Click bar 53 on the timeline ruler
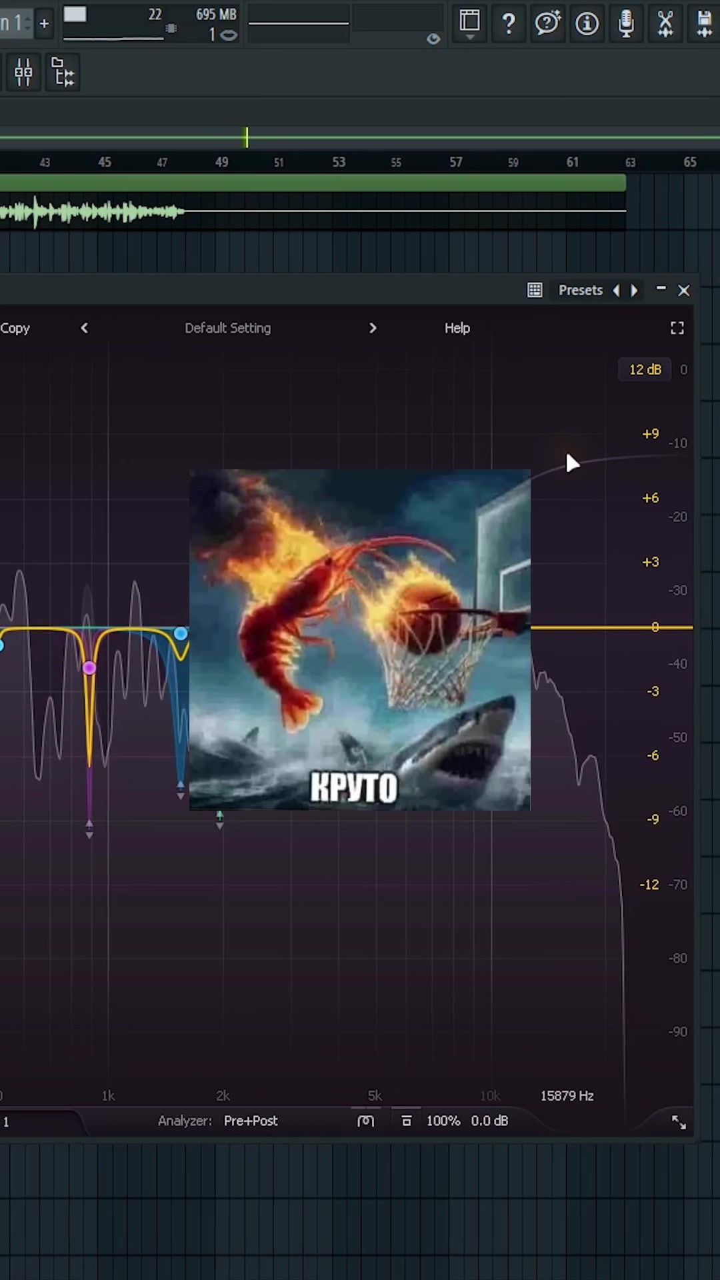Screen dimensions: 720x1280 coord(339,162)
